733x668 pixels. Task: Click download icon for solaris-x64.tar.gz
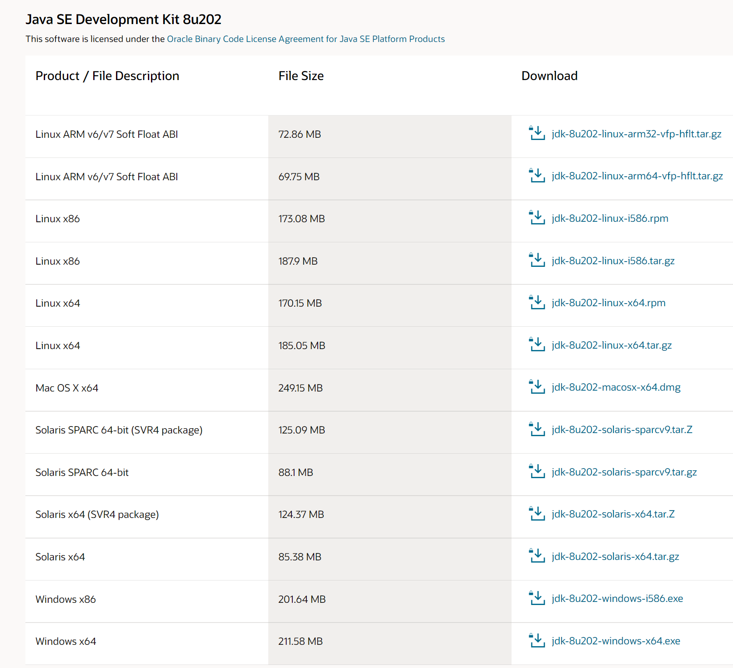[x=537, y=556]
